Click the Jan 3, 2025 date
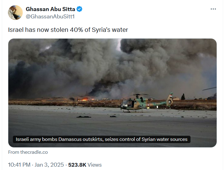224x170 pixels. tap(48, 165)
